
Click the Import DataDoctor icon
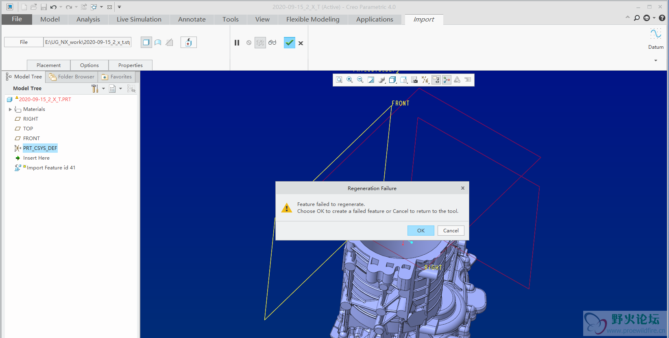pyautogui.click(x=189, y=42)
